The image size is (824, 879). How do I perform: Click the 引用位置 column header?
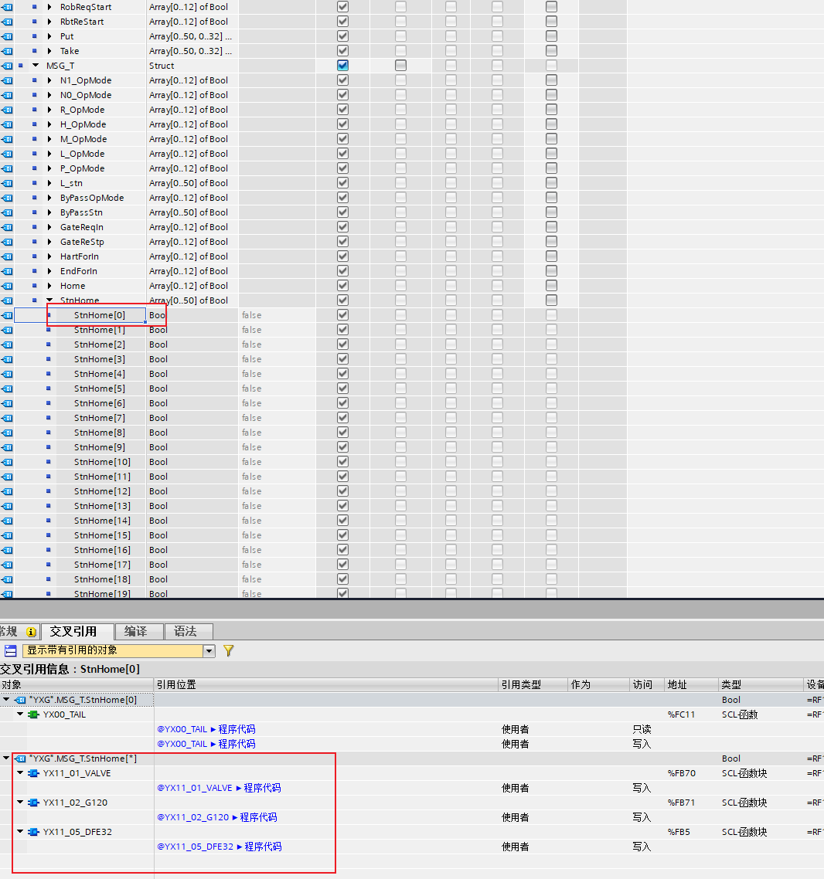[x=176, y=684]
